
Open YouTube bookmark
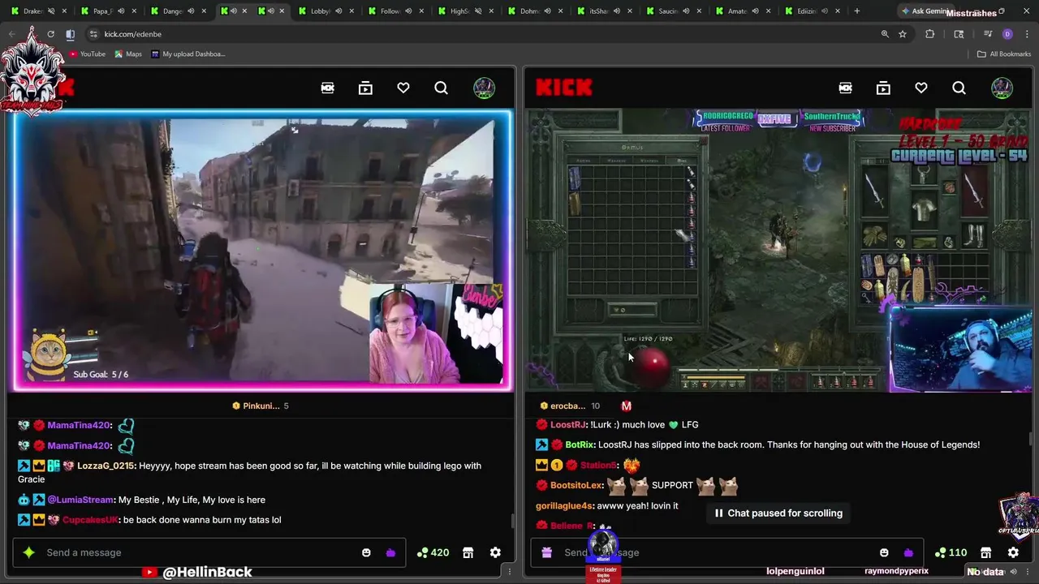pyautogui.click(x=87, y=54)
